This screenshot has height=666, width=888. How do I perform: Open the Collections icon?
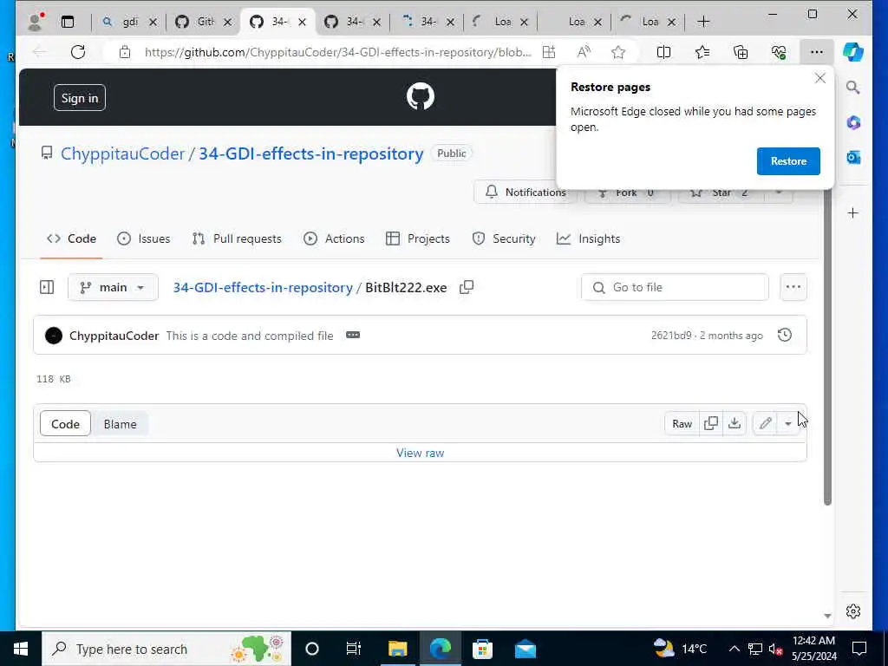[x=741, y=52]
